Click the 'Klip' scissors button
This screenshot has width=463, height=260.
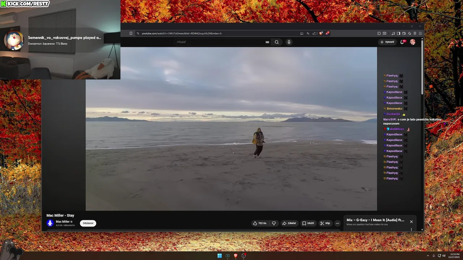coord(325,223)
